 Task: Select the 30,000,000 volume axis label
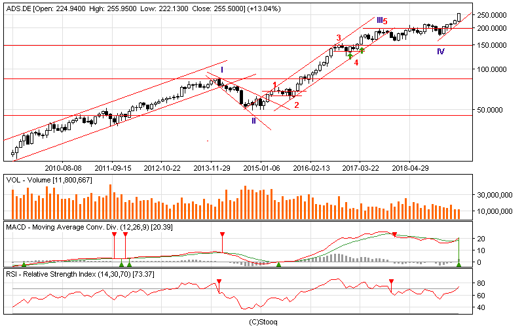click(x=495, y=195)
